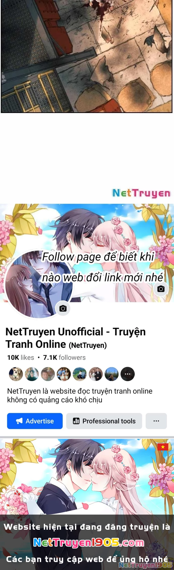Open the NetTruyen1905.com link
The width and height of the screenshot is (174, 570).
[x=89, y=542]
